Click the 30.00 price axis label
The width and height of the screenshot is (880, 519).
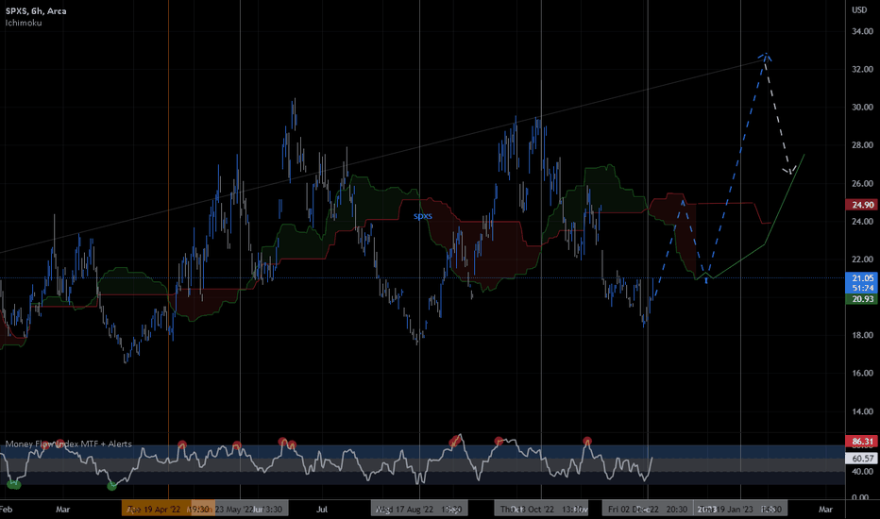(x=862, y=108)
